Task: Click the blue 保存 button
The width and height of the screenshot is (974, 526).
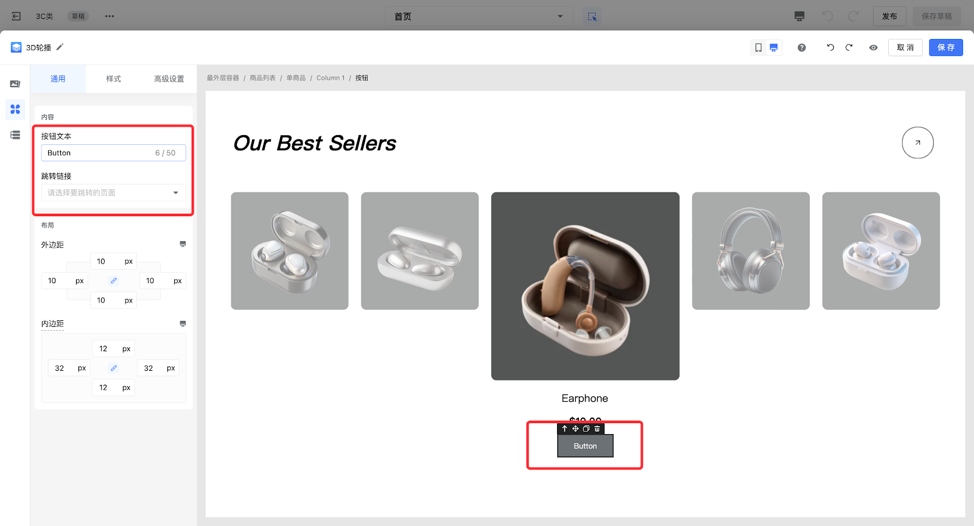Action: (946, 47)
